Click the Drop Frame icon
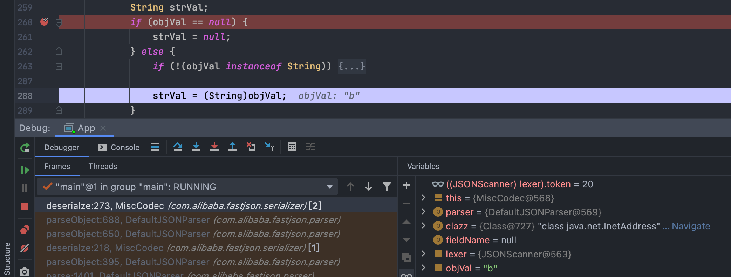 click(x=251, y=147)
